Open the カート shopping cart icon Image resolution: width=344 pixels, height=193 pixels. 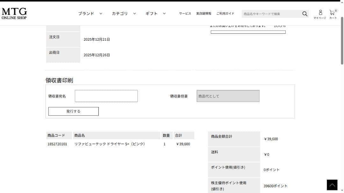(332, 13)
